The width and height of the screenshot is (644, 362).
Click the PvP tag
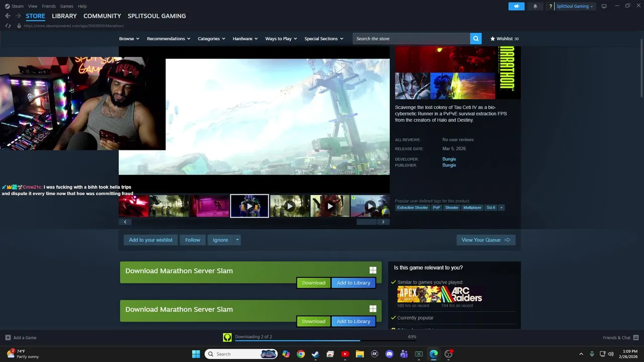coord(436,208)
